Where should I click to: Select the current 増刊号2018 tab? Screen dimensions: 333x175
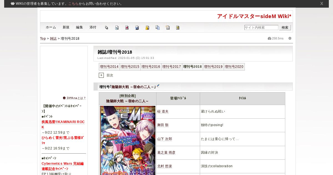pos(193,67)
